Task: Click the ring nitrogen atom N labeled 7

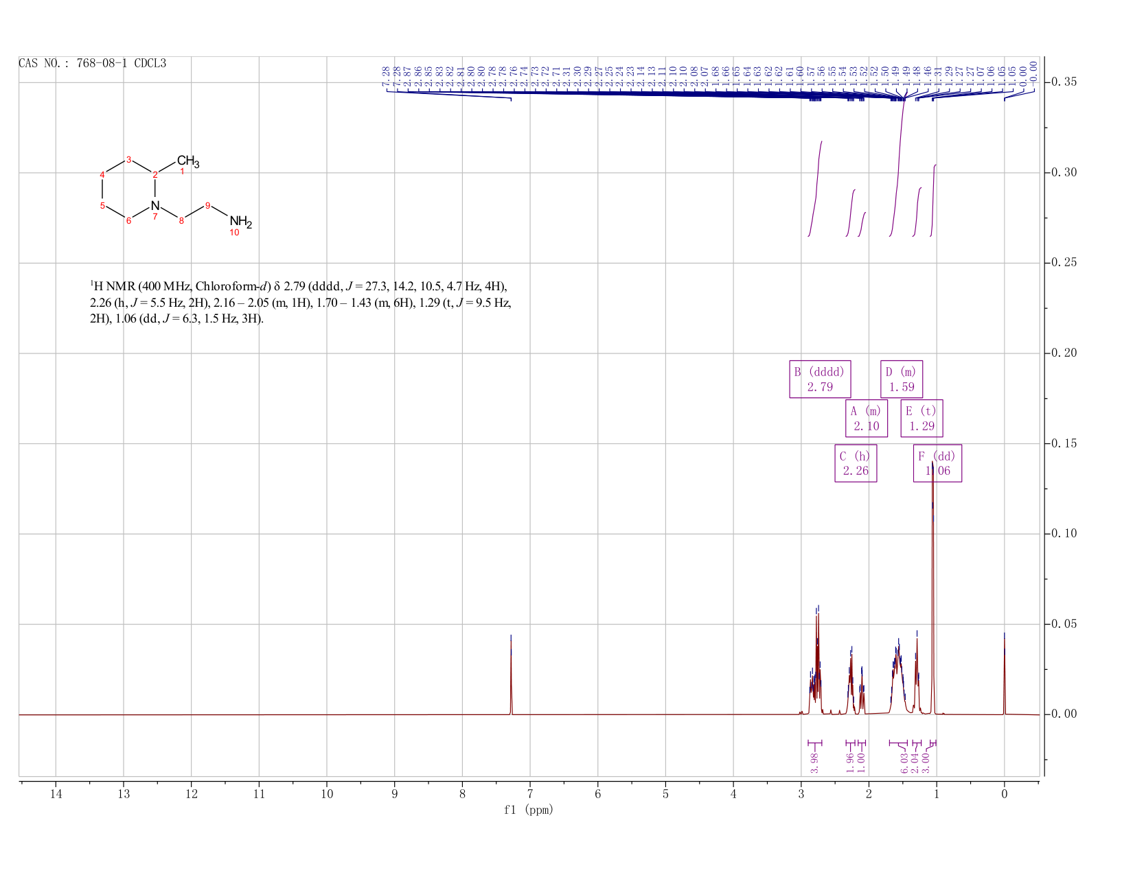Action: pyautogui.click(x=155, y=205)
